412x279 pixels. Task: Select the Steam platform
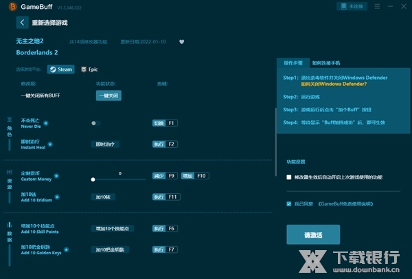60,69
